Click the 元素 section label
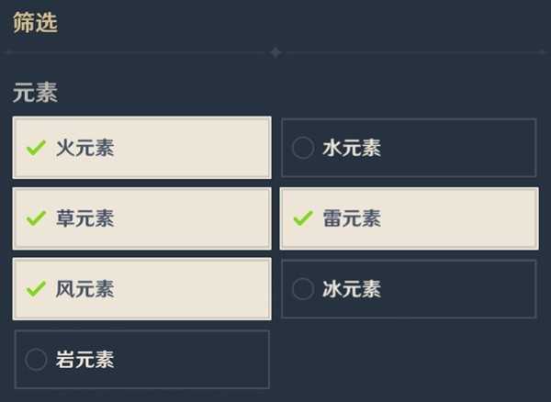 click(x=36, y=94)
